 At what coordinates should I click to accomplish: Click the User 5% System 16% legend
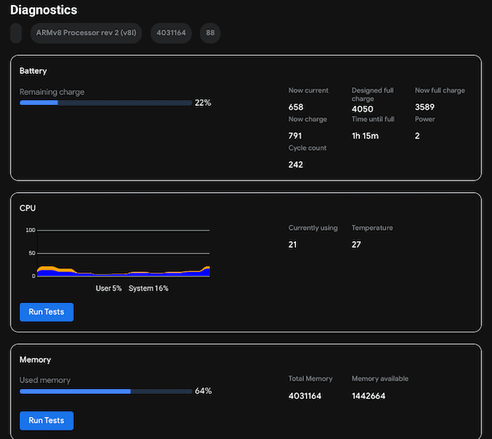click(132, 288)
